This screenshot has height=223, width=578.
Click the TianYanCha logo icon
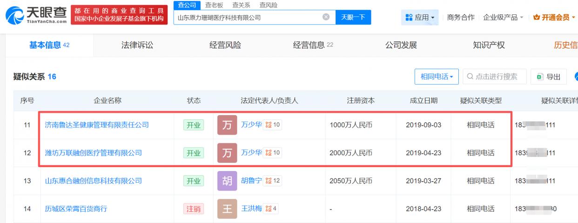pyautogui.click(x=14, y=15)
